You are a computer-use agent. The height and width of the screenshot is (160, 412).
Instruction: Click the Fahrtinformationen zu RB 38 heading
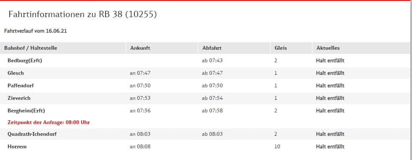point(82,14)
